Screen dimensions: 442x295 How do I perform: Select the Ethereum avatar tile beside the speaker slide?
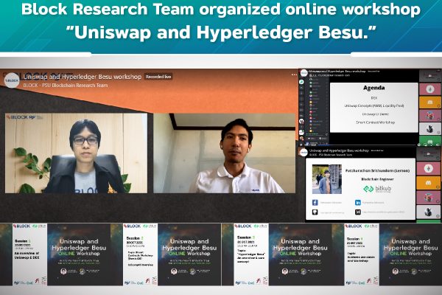tap(428, 169)
